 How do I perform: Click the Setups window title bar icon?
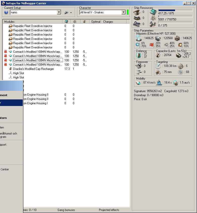click(3, 3)
